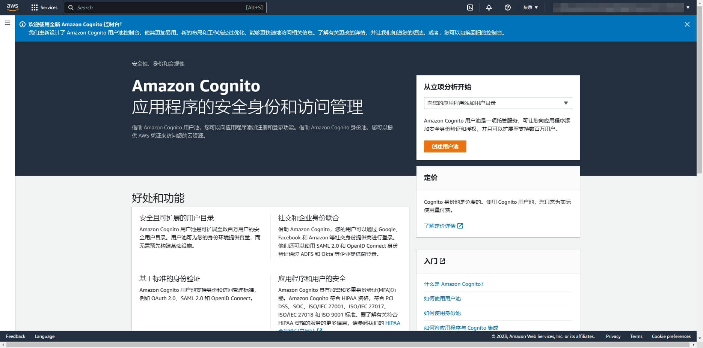The width and height of the screenshot is (703, 348).
Task: Expand the 向您的应用程序添加用户目录 select box
Action: (x=498, y=103)
